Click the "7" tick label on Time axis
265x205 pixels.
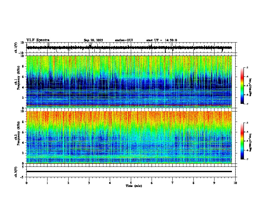[173, 183]
